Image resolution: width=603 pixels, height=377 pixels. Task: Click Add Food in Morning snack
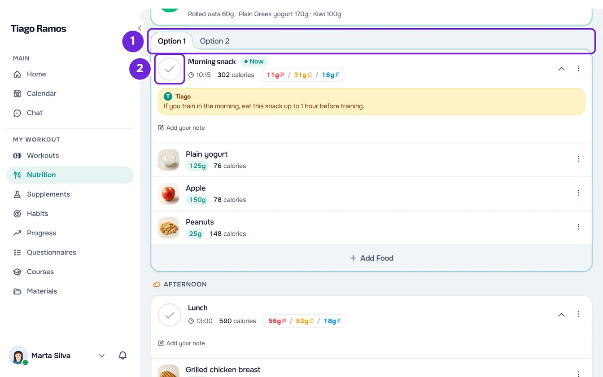coord(371,258)
